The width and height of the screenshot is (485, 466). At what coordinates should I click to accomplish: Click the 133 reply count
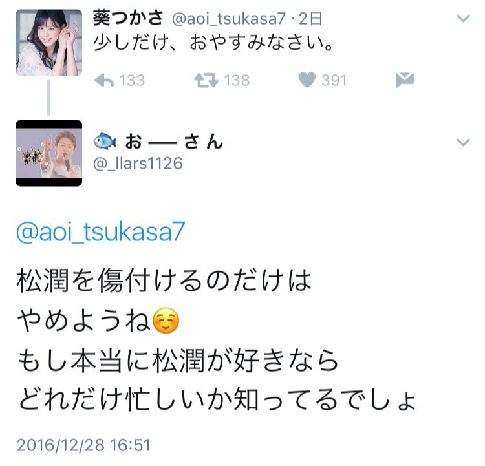[x=132, y=80]
